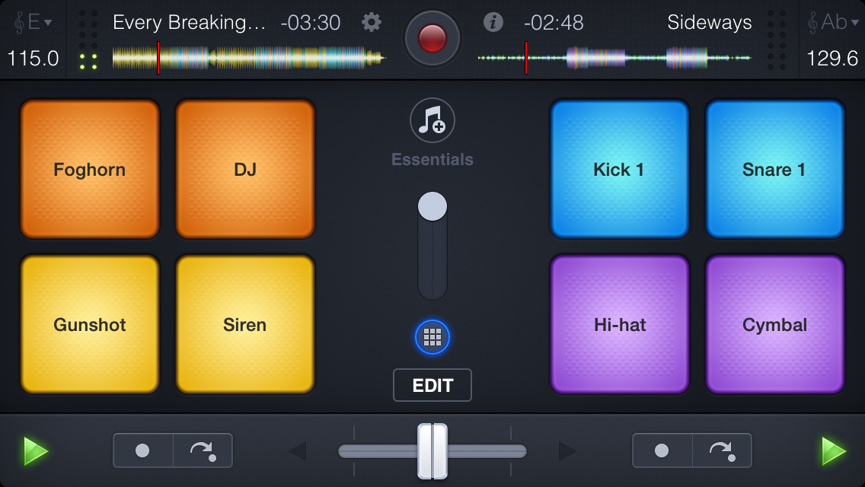Nudge crossfader with left arrow
This screenshot has width=865, height=487.
point(298,451)
